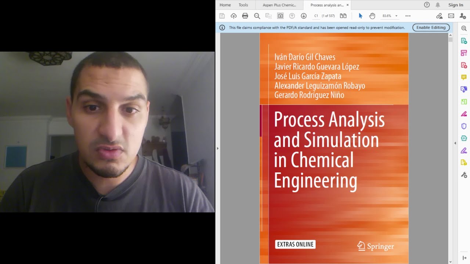Open notifications bell icon
The height and width of the screenshot is (264, 470).
point(438,5)
